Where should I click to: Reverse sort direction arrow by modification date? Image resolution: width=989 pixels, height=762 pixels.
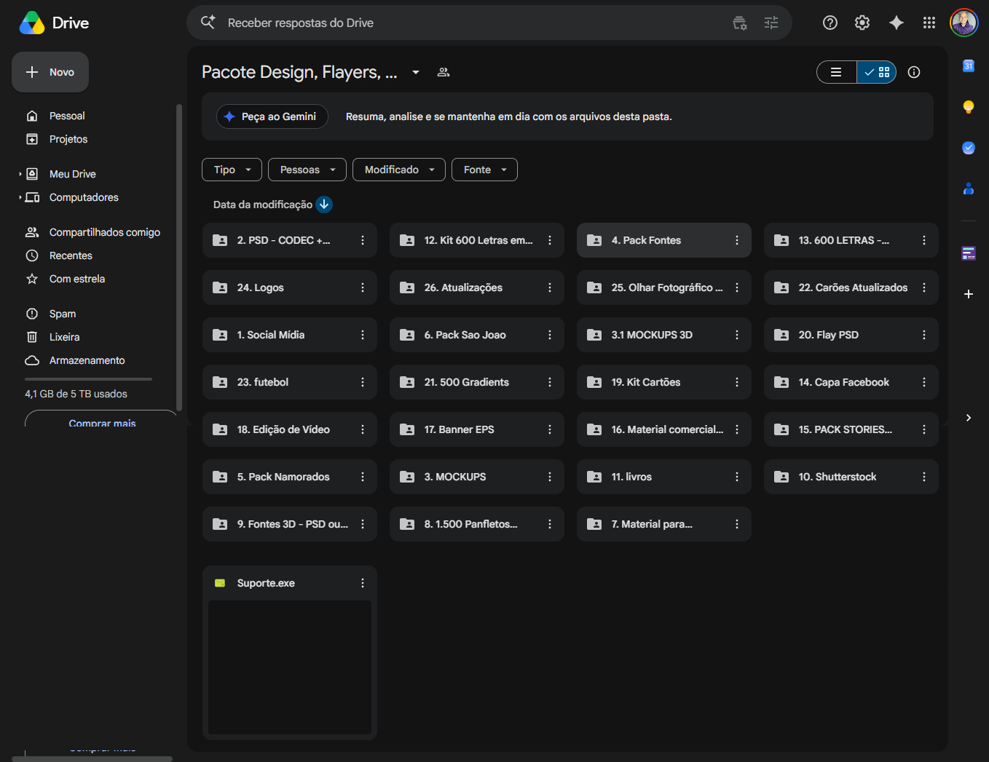324,205
